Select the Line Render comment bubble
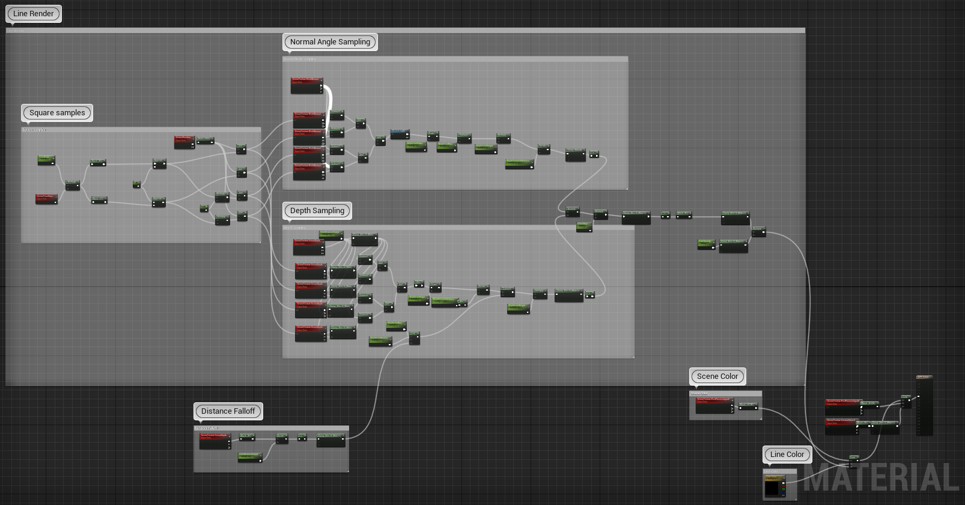Image resolution: width=965 pixels, height=505 pixels. 33,14
